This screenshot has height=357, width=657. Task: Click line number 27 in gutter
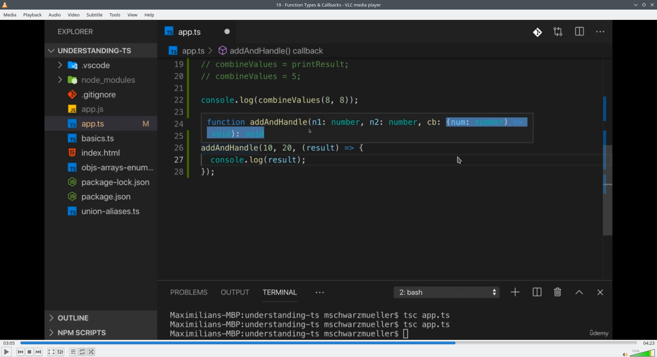[179, 160]
